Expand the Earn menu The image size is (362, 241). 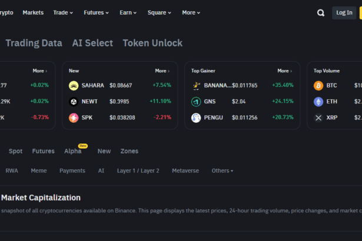point(128,13)
